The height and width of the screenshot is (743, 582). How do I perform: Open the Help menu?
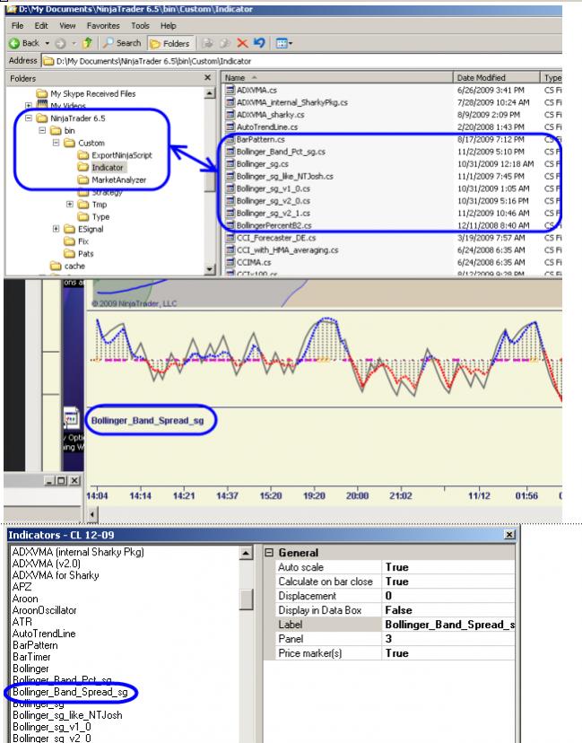point(168,26)
